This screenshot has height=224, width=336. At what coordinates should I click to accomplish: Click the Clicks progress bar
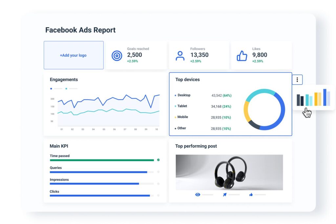(x=102, y=195)
